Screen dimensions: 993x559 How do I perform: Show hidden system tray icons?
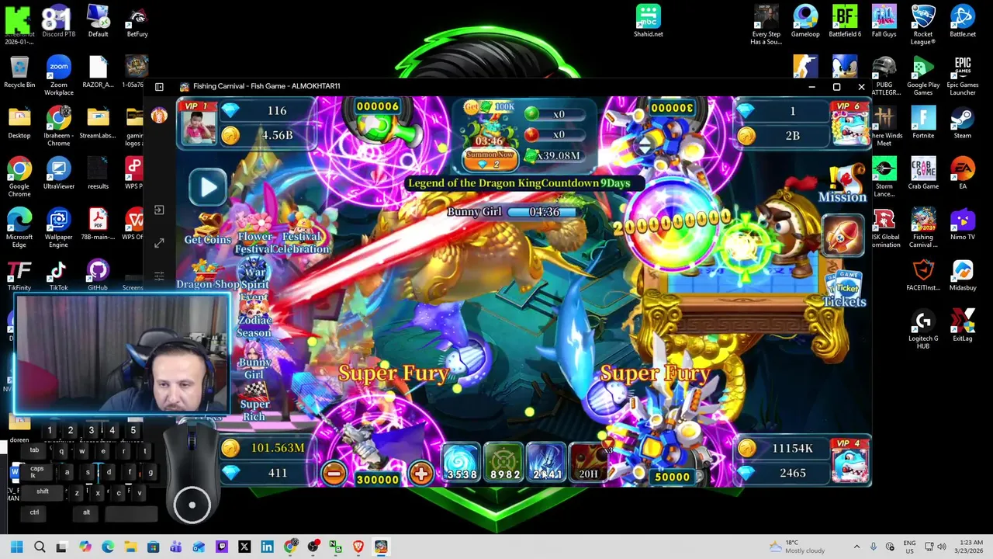(x=856, y=547)
